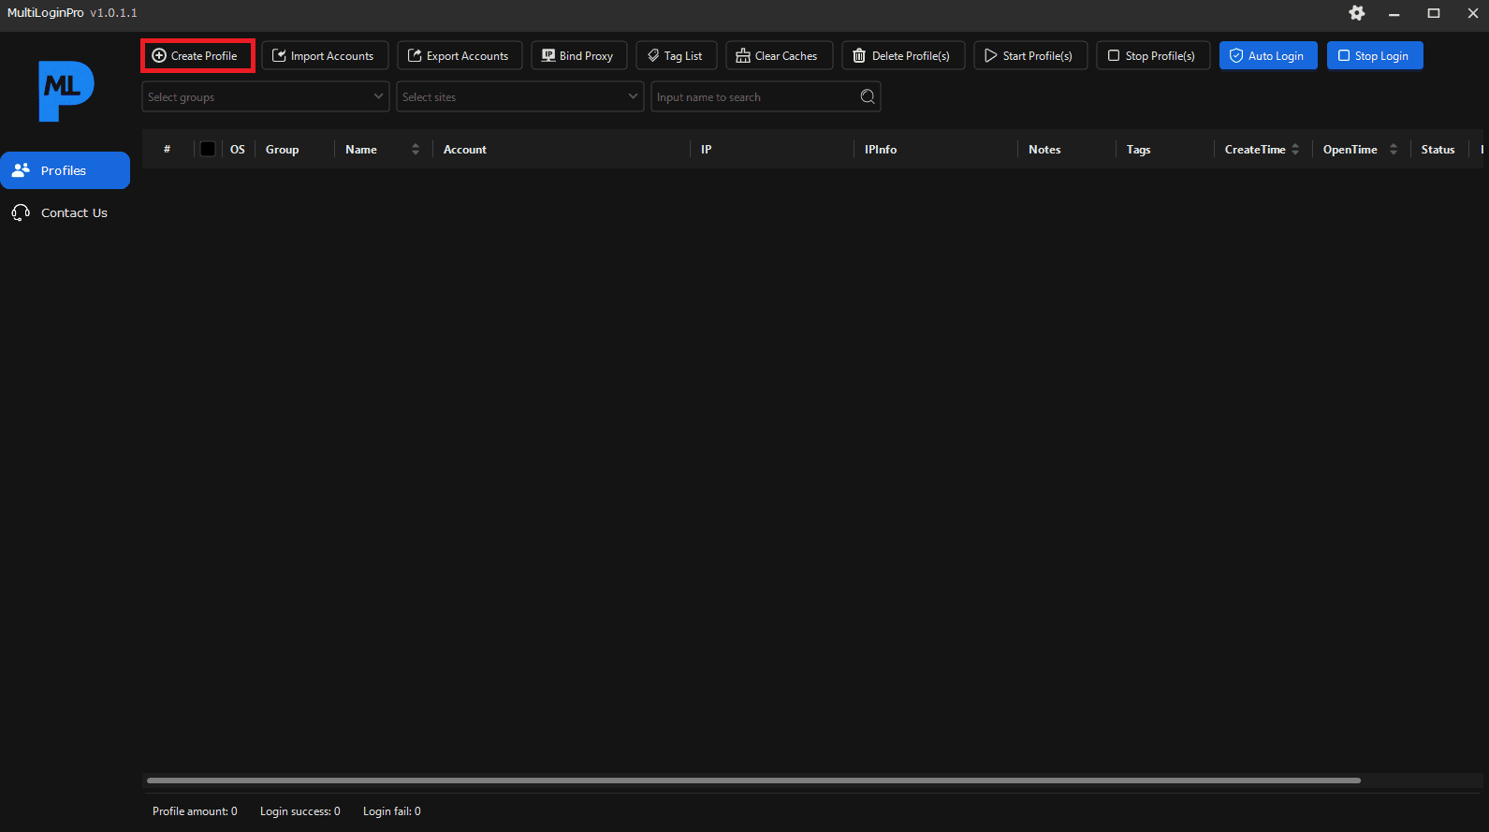Click the Account column header

point(465,150)
